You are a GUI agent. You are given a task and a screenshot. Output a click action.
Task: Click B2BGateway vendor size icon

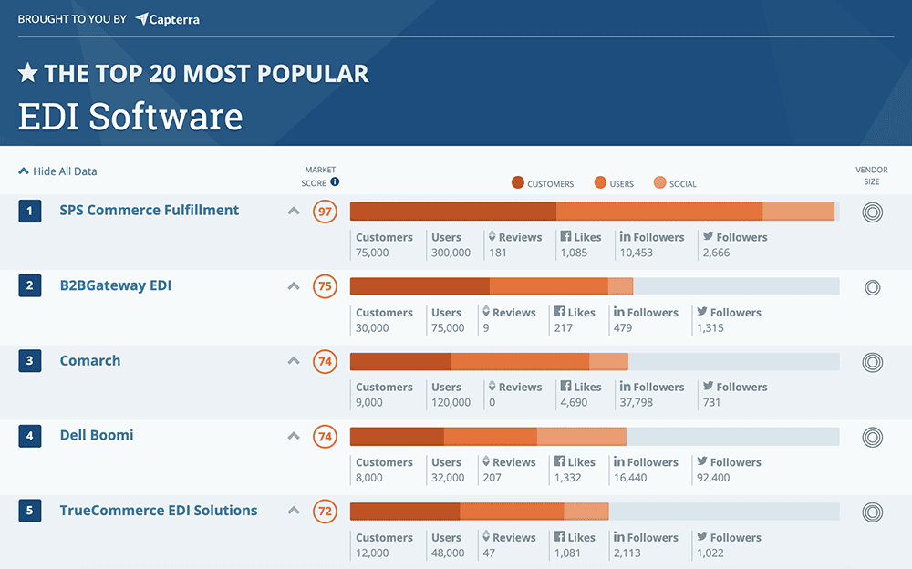[x=873, y=287]
